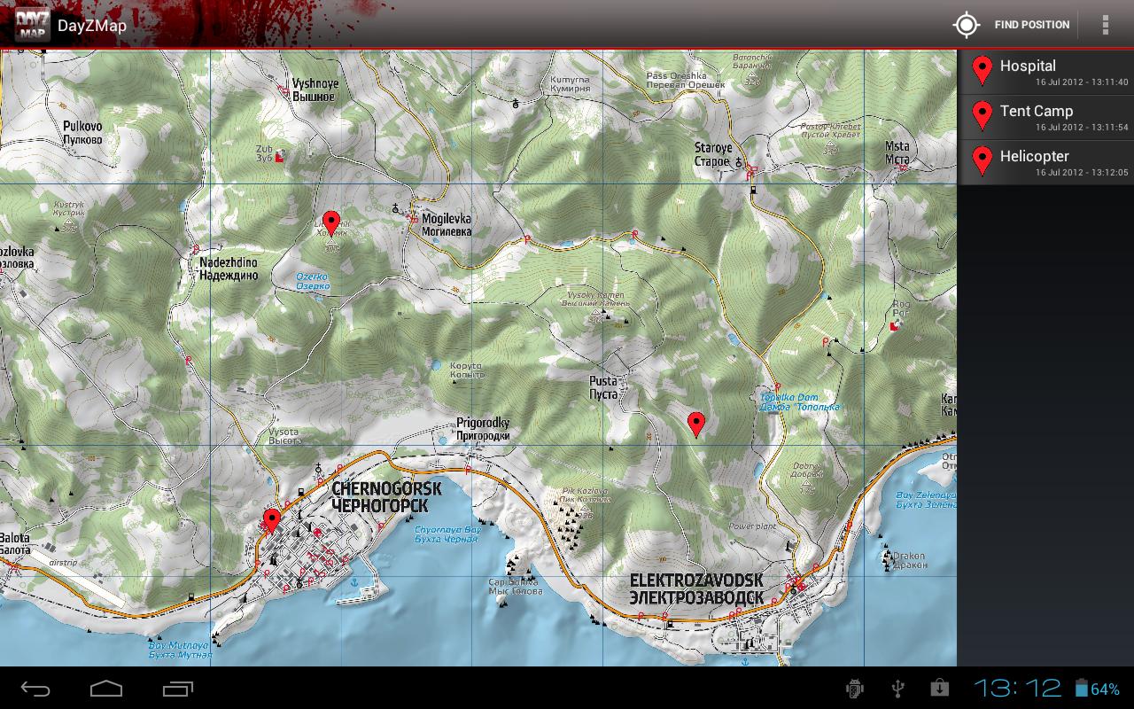Tap the Pulkovo village label

pos(82,133)
